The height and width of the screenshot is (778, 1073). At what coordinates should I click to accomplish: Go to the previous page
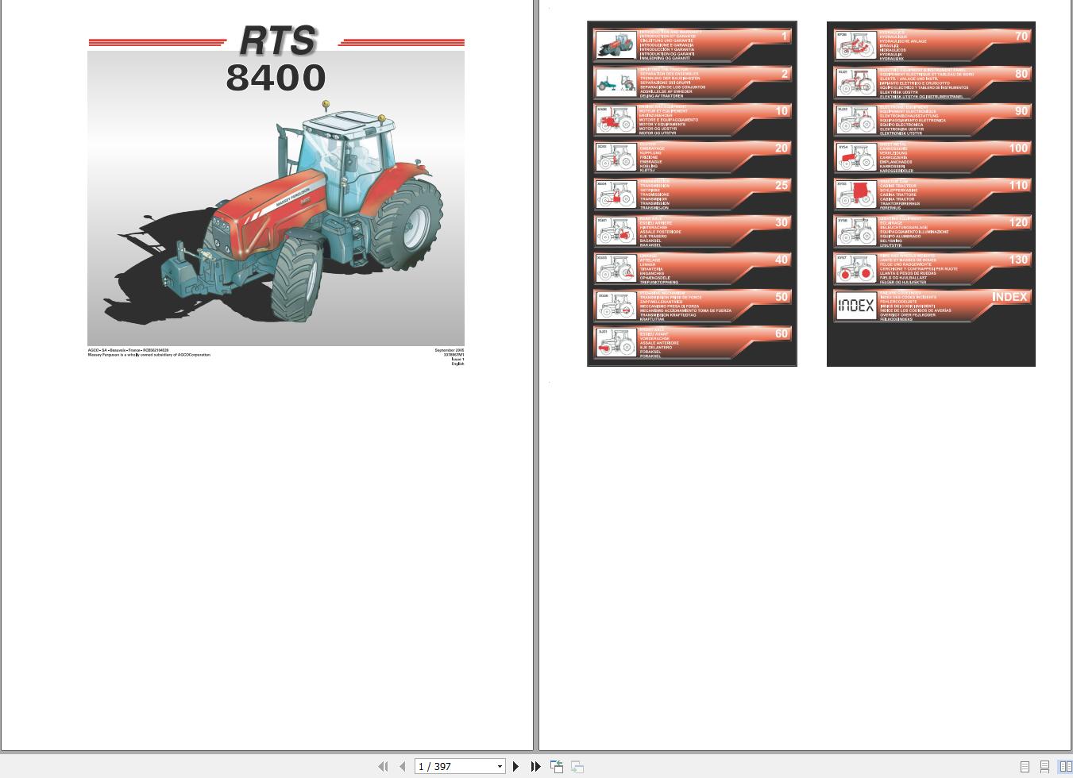click(402, 766)
